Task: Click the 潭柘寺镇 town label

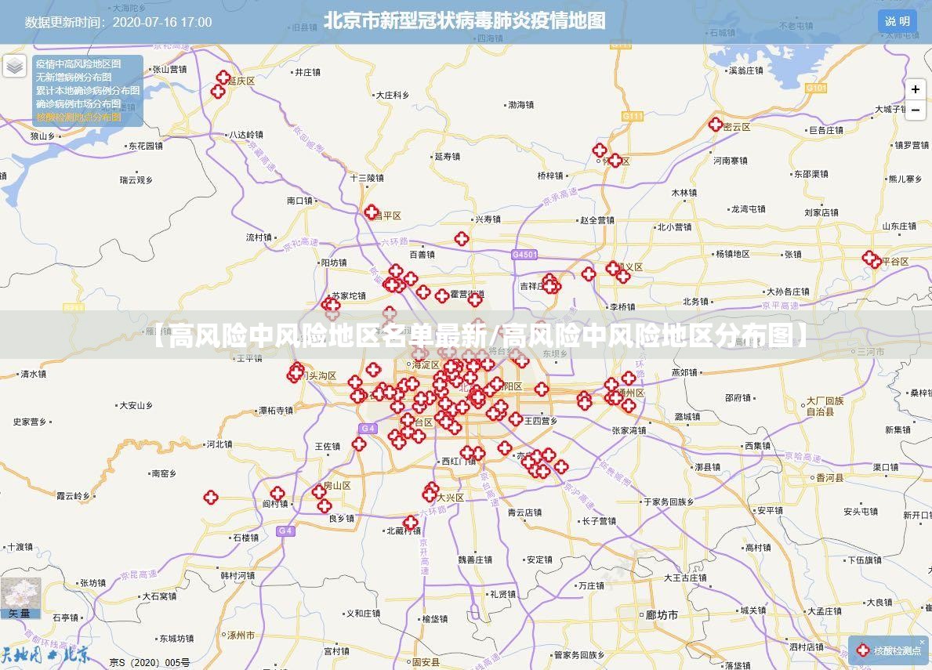Action: 276,411
